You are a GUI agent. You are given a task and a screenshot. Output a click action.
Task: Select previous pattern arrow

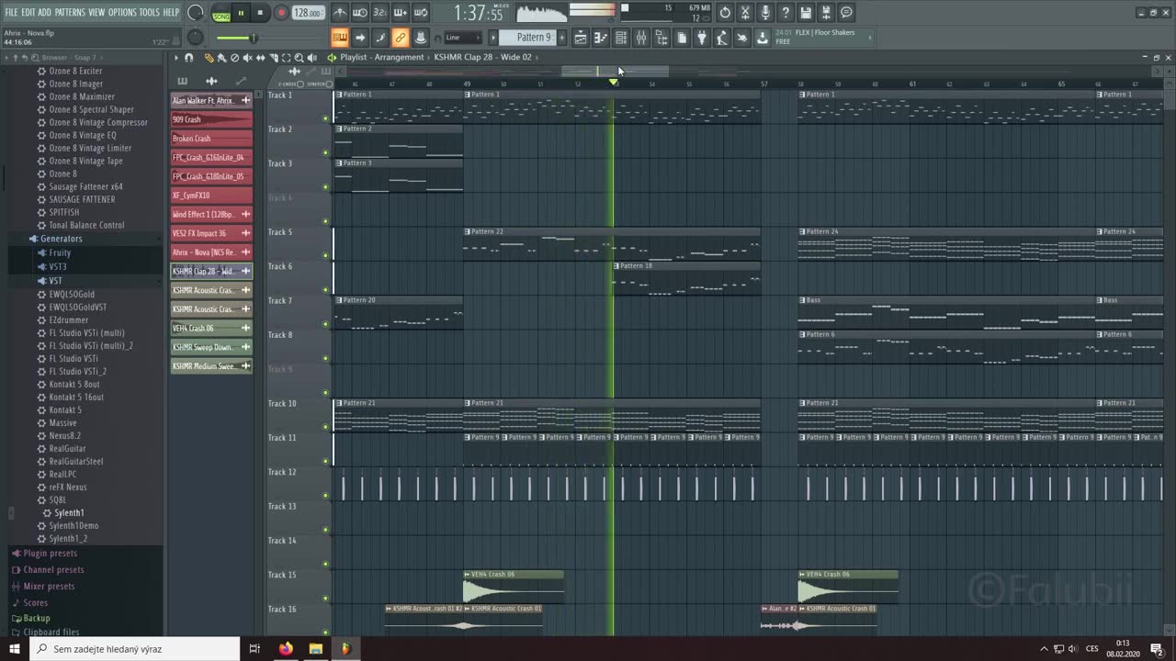[x=493, y=38]
